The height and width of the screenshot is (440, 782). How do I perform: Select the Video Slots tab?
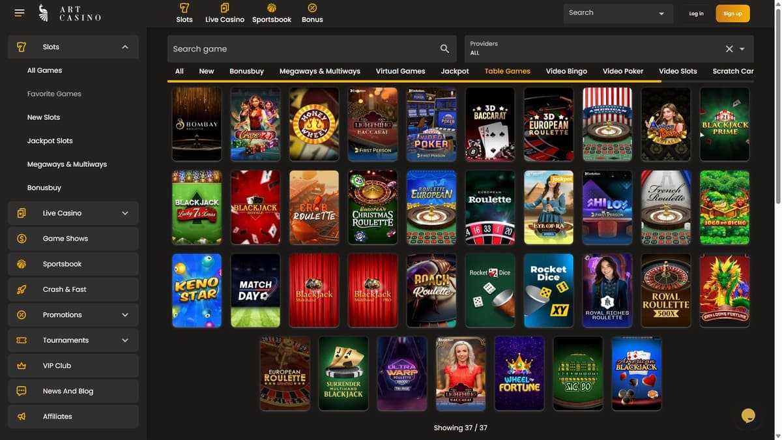tap(678, 71)
